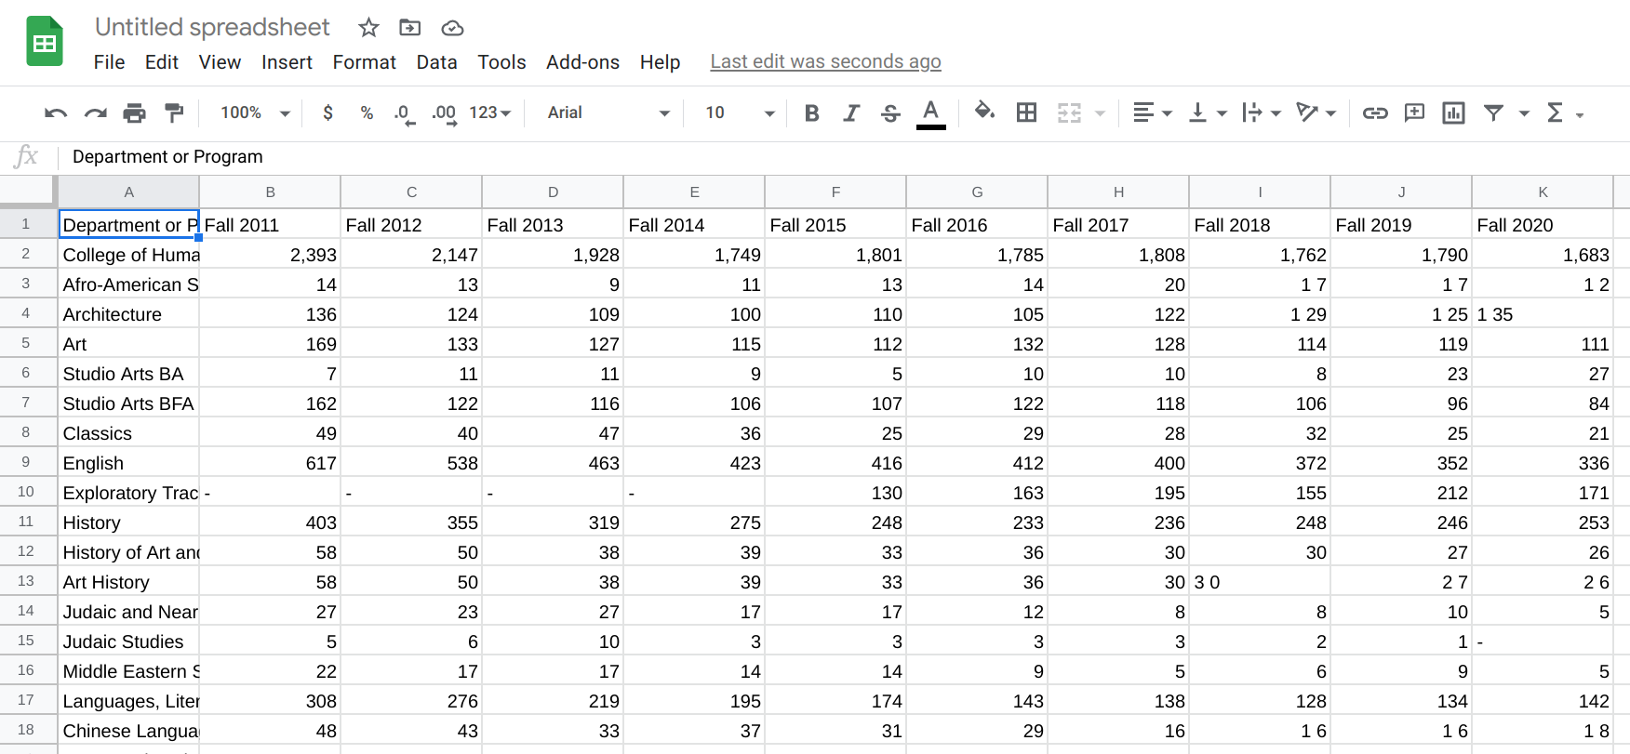The image size is (1630, 754).
Task: Open the Borders tool
Action: click(1026, 113)
